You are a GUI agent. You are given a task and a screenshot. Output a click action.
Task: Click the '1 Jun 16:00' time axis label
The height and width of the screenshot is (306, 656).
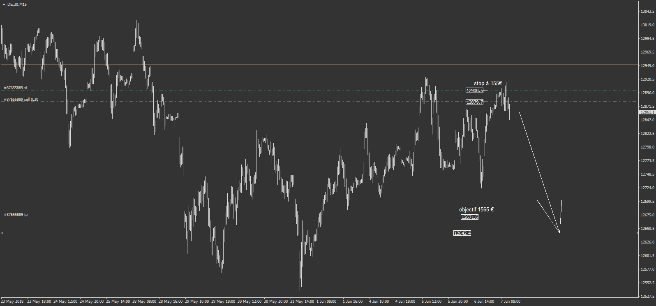pos(353,301)
